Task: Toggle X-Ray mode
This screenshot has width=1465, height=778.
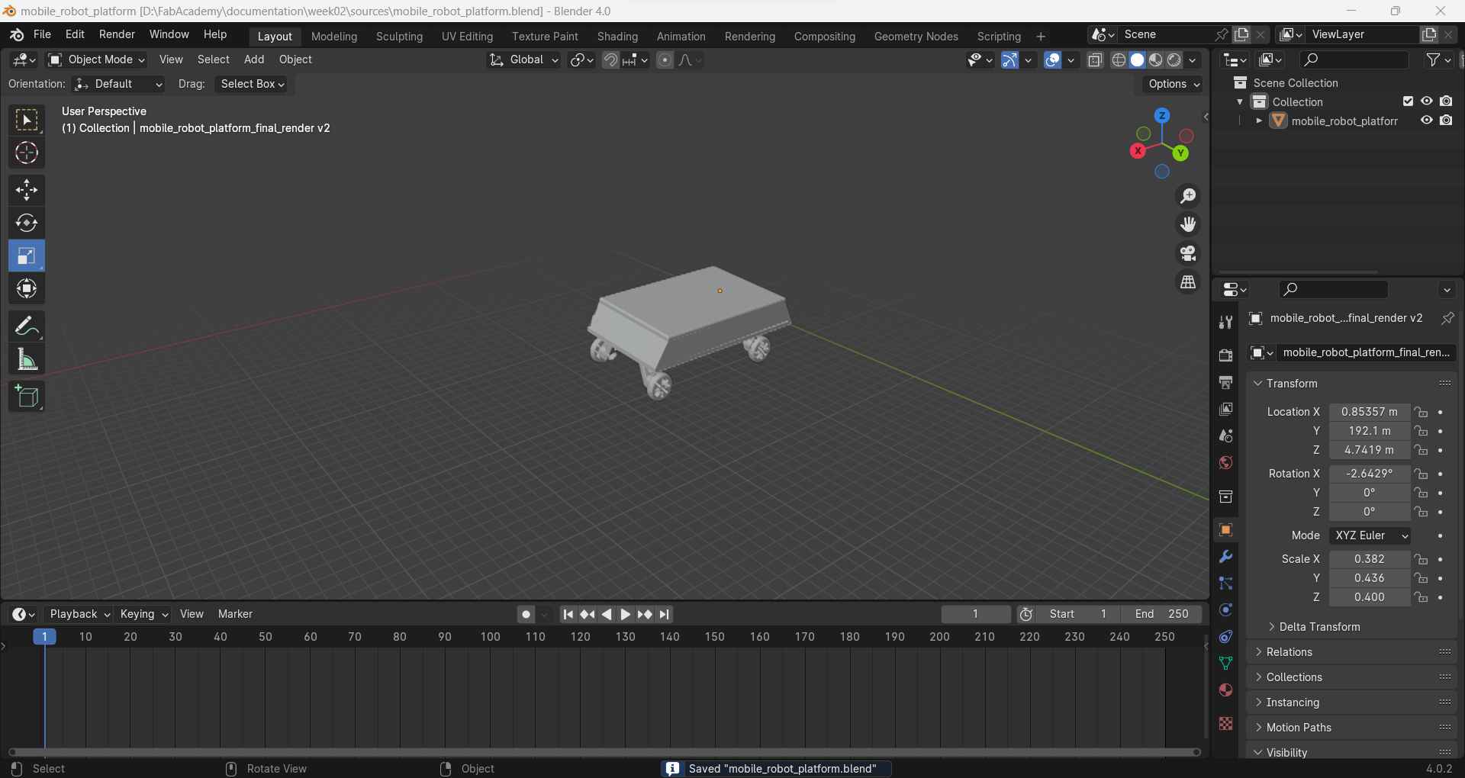Action: [1095, 60]
